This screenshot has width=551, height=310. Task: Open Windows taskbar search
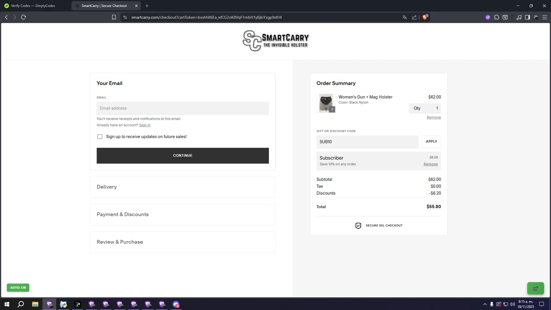click(21, 304)
